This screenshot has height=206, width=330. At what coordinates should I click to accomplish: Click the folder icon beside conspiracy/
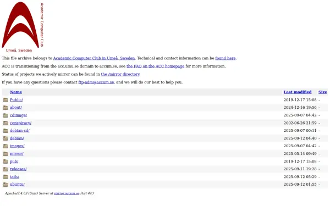pyautogui.click(x=5, y=123)
